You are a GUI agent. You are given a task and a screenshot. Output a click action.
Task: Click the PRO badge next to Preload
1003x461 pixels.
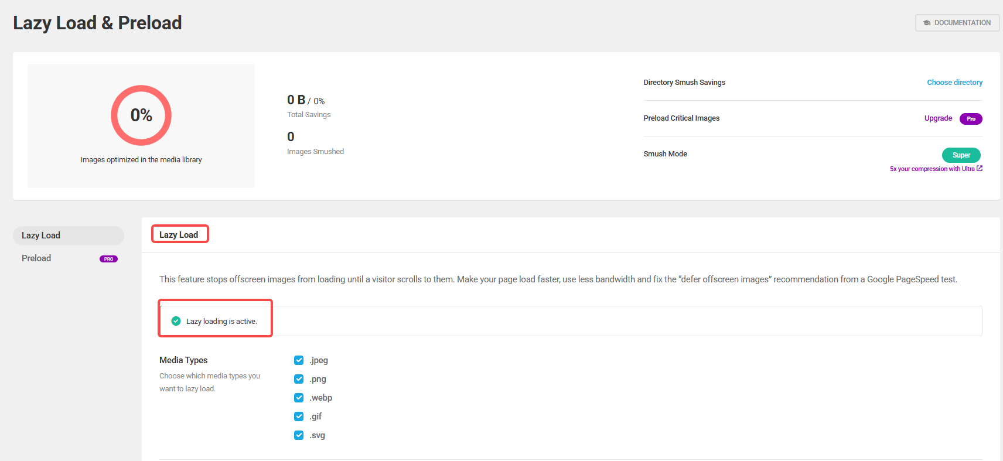(x=108, y=259)
